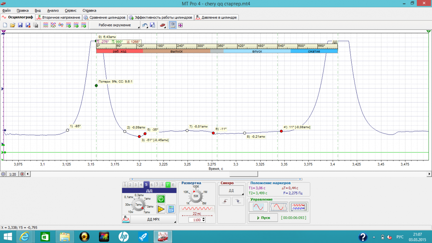Click the Развертка sample rate knob
The image size is (432, 243).
point(196,196)
